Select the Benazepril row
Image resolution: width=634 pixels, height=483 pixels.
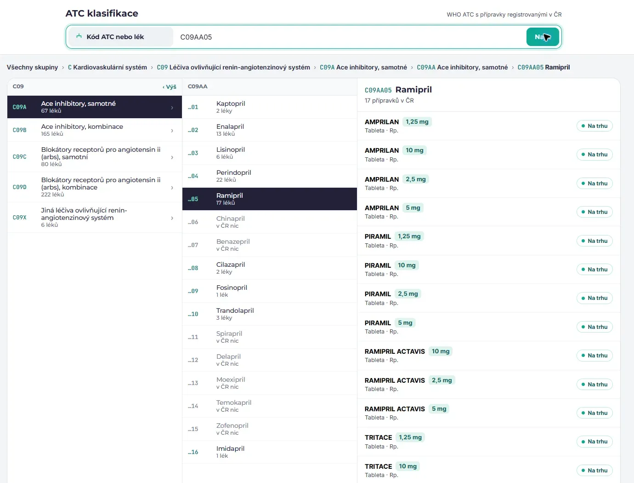coord(270,245)
